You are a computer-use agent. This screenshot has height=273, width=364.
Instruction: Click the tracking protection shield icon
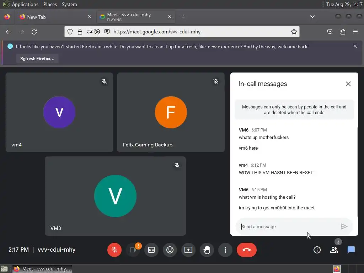[x=70, y=32]
